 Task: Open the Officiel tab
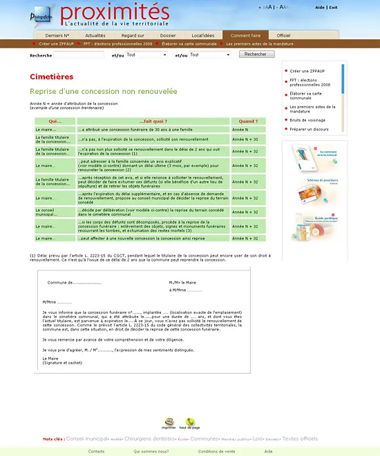coord(283,35)
